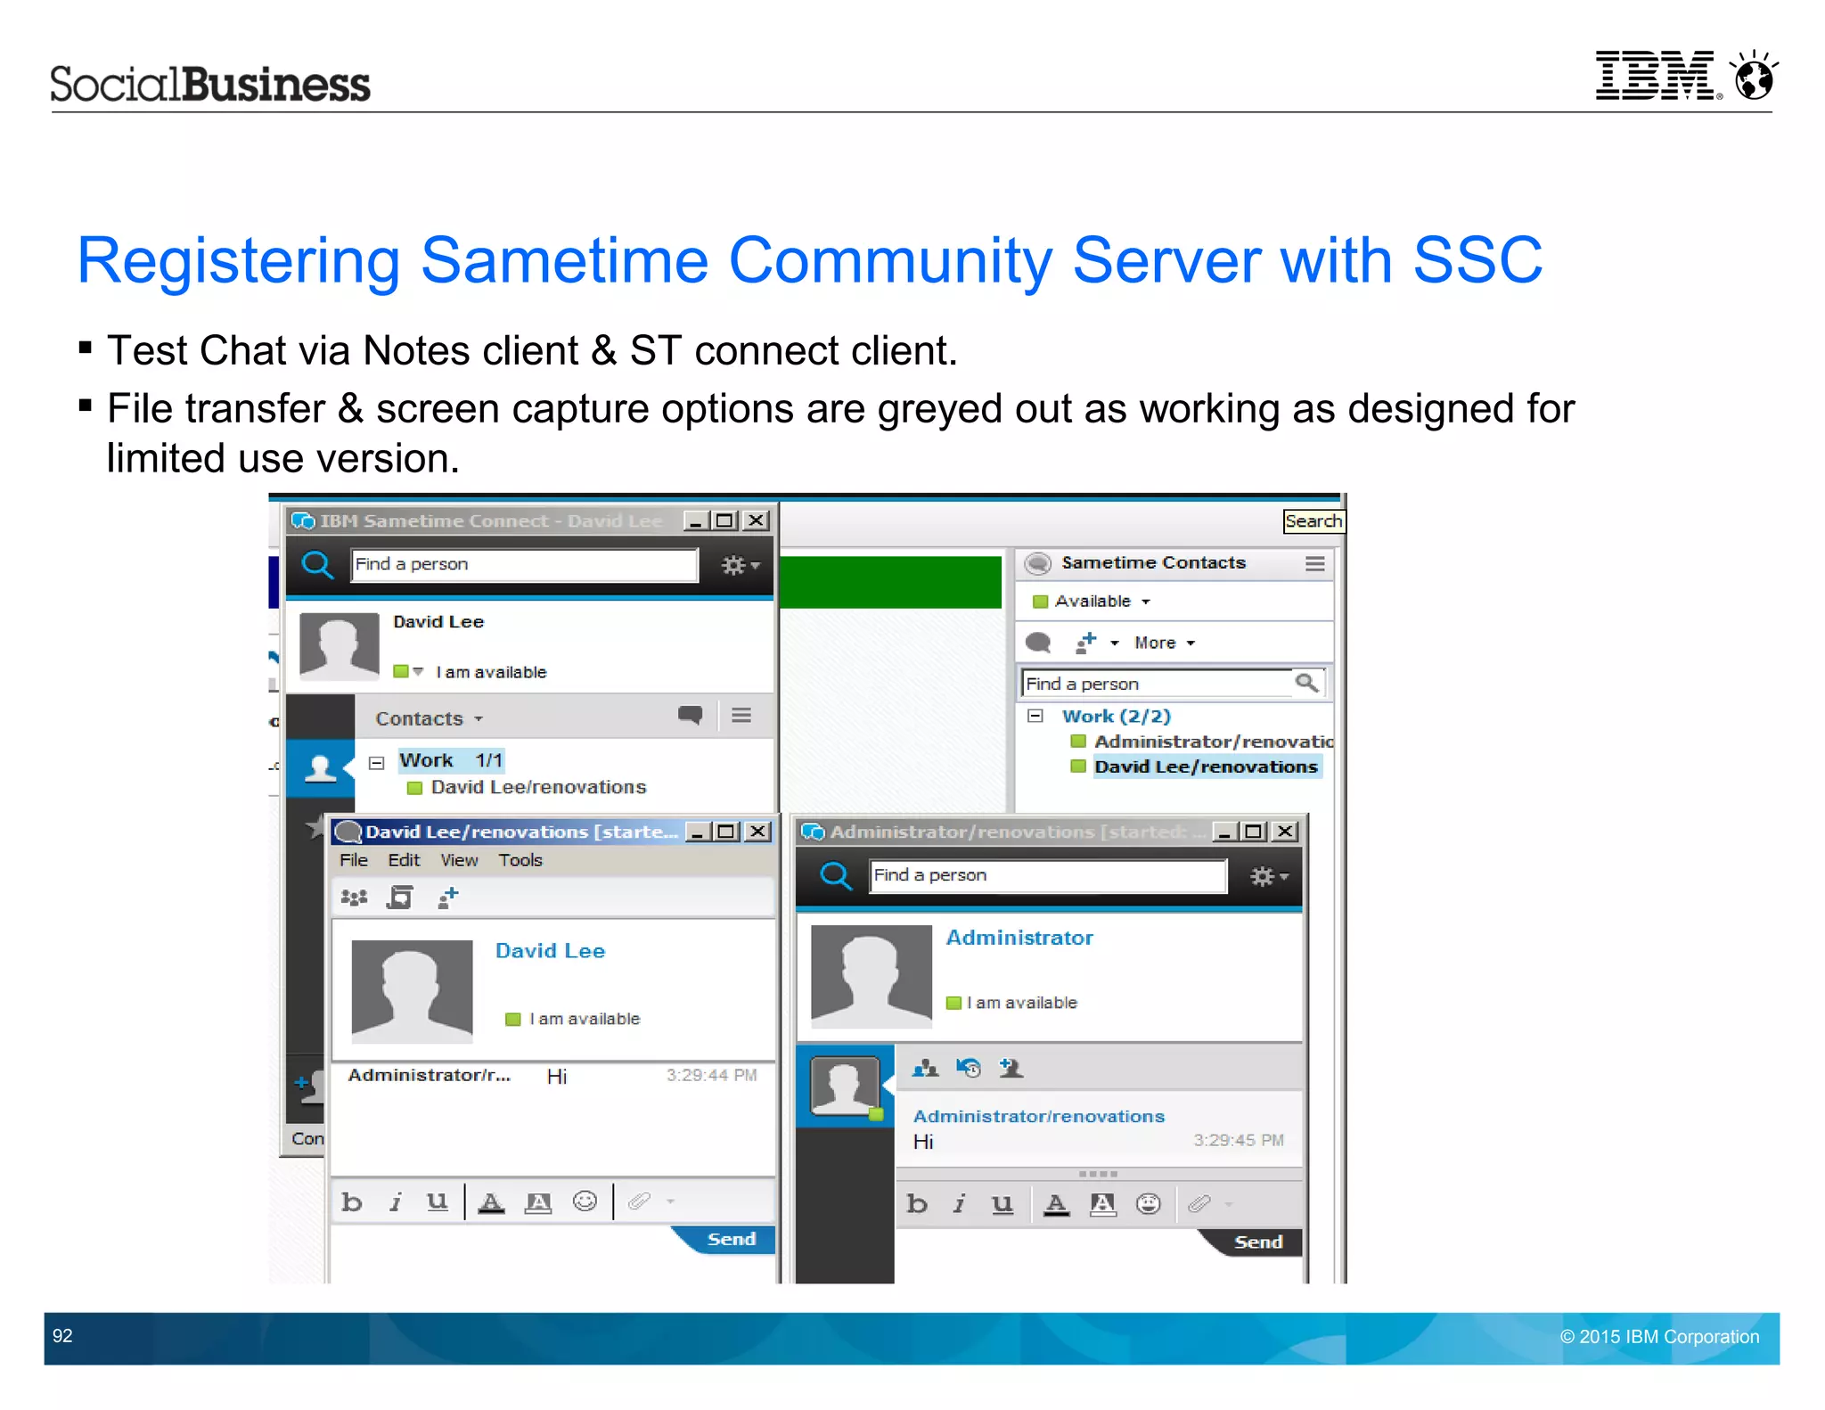Viewport: 1825px width, 1410px height.
Task: Toggle bold in Administrator chat window
Action: pos(917,1205)
